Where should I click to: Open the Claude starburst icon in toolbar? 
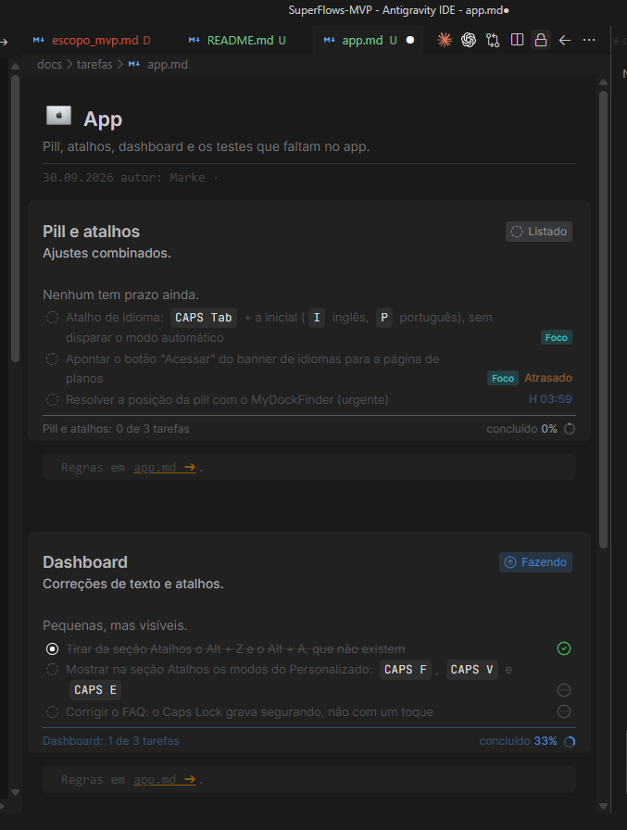point(445,40)
